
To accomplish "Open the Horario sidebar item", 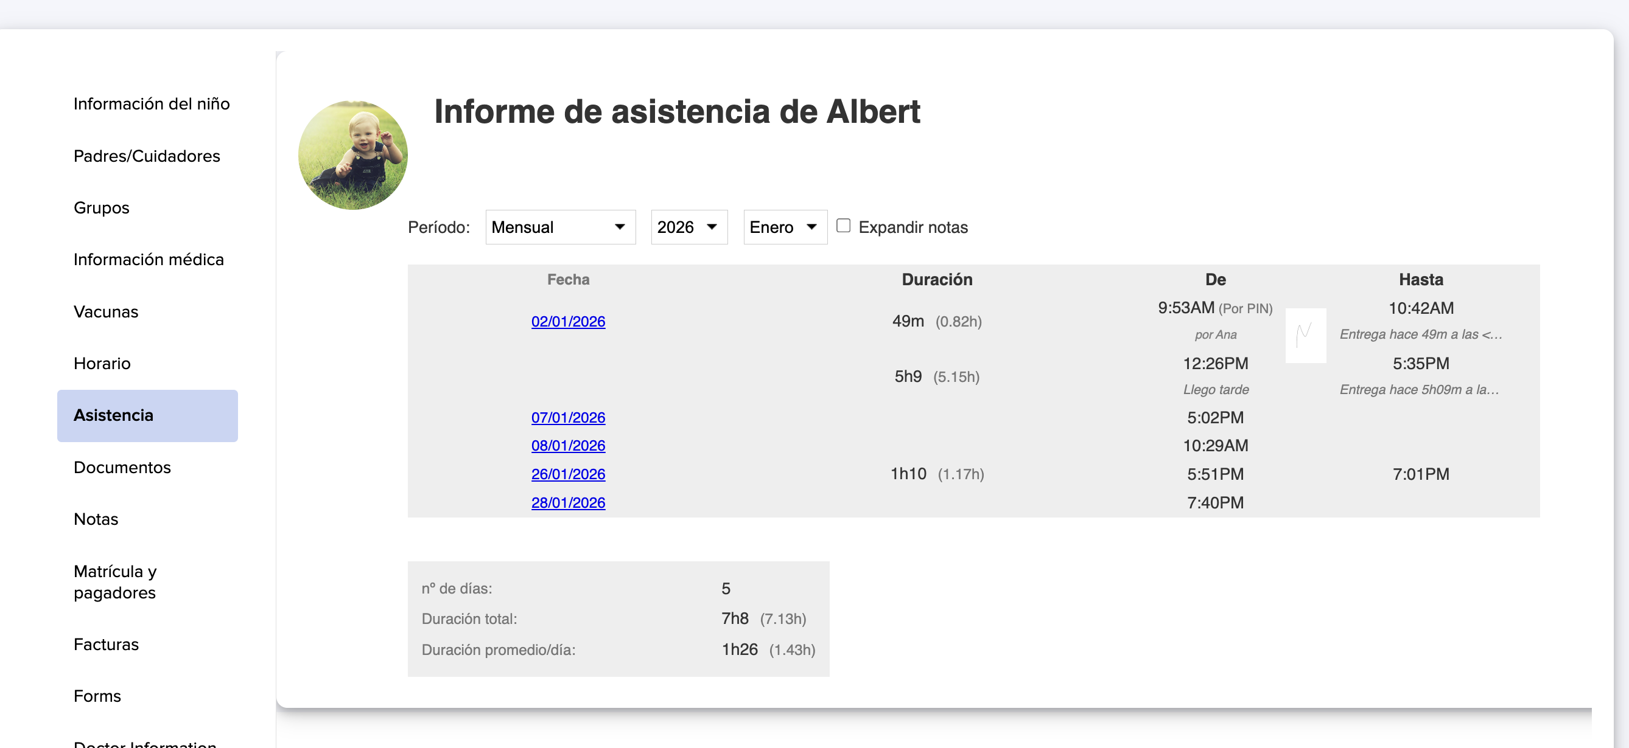I will pos(102,363).
